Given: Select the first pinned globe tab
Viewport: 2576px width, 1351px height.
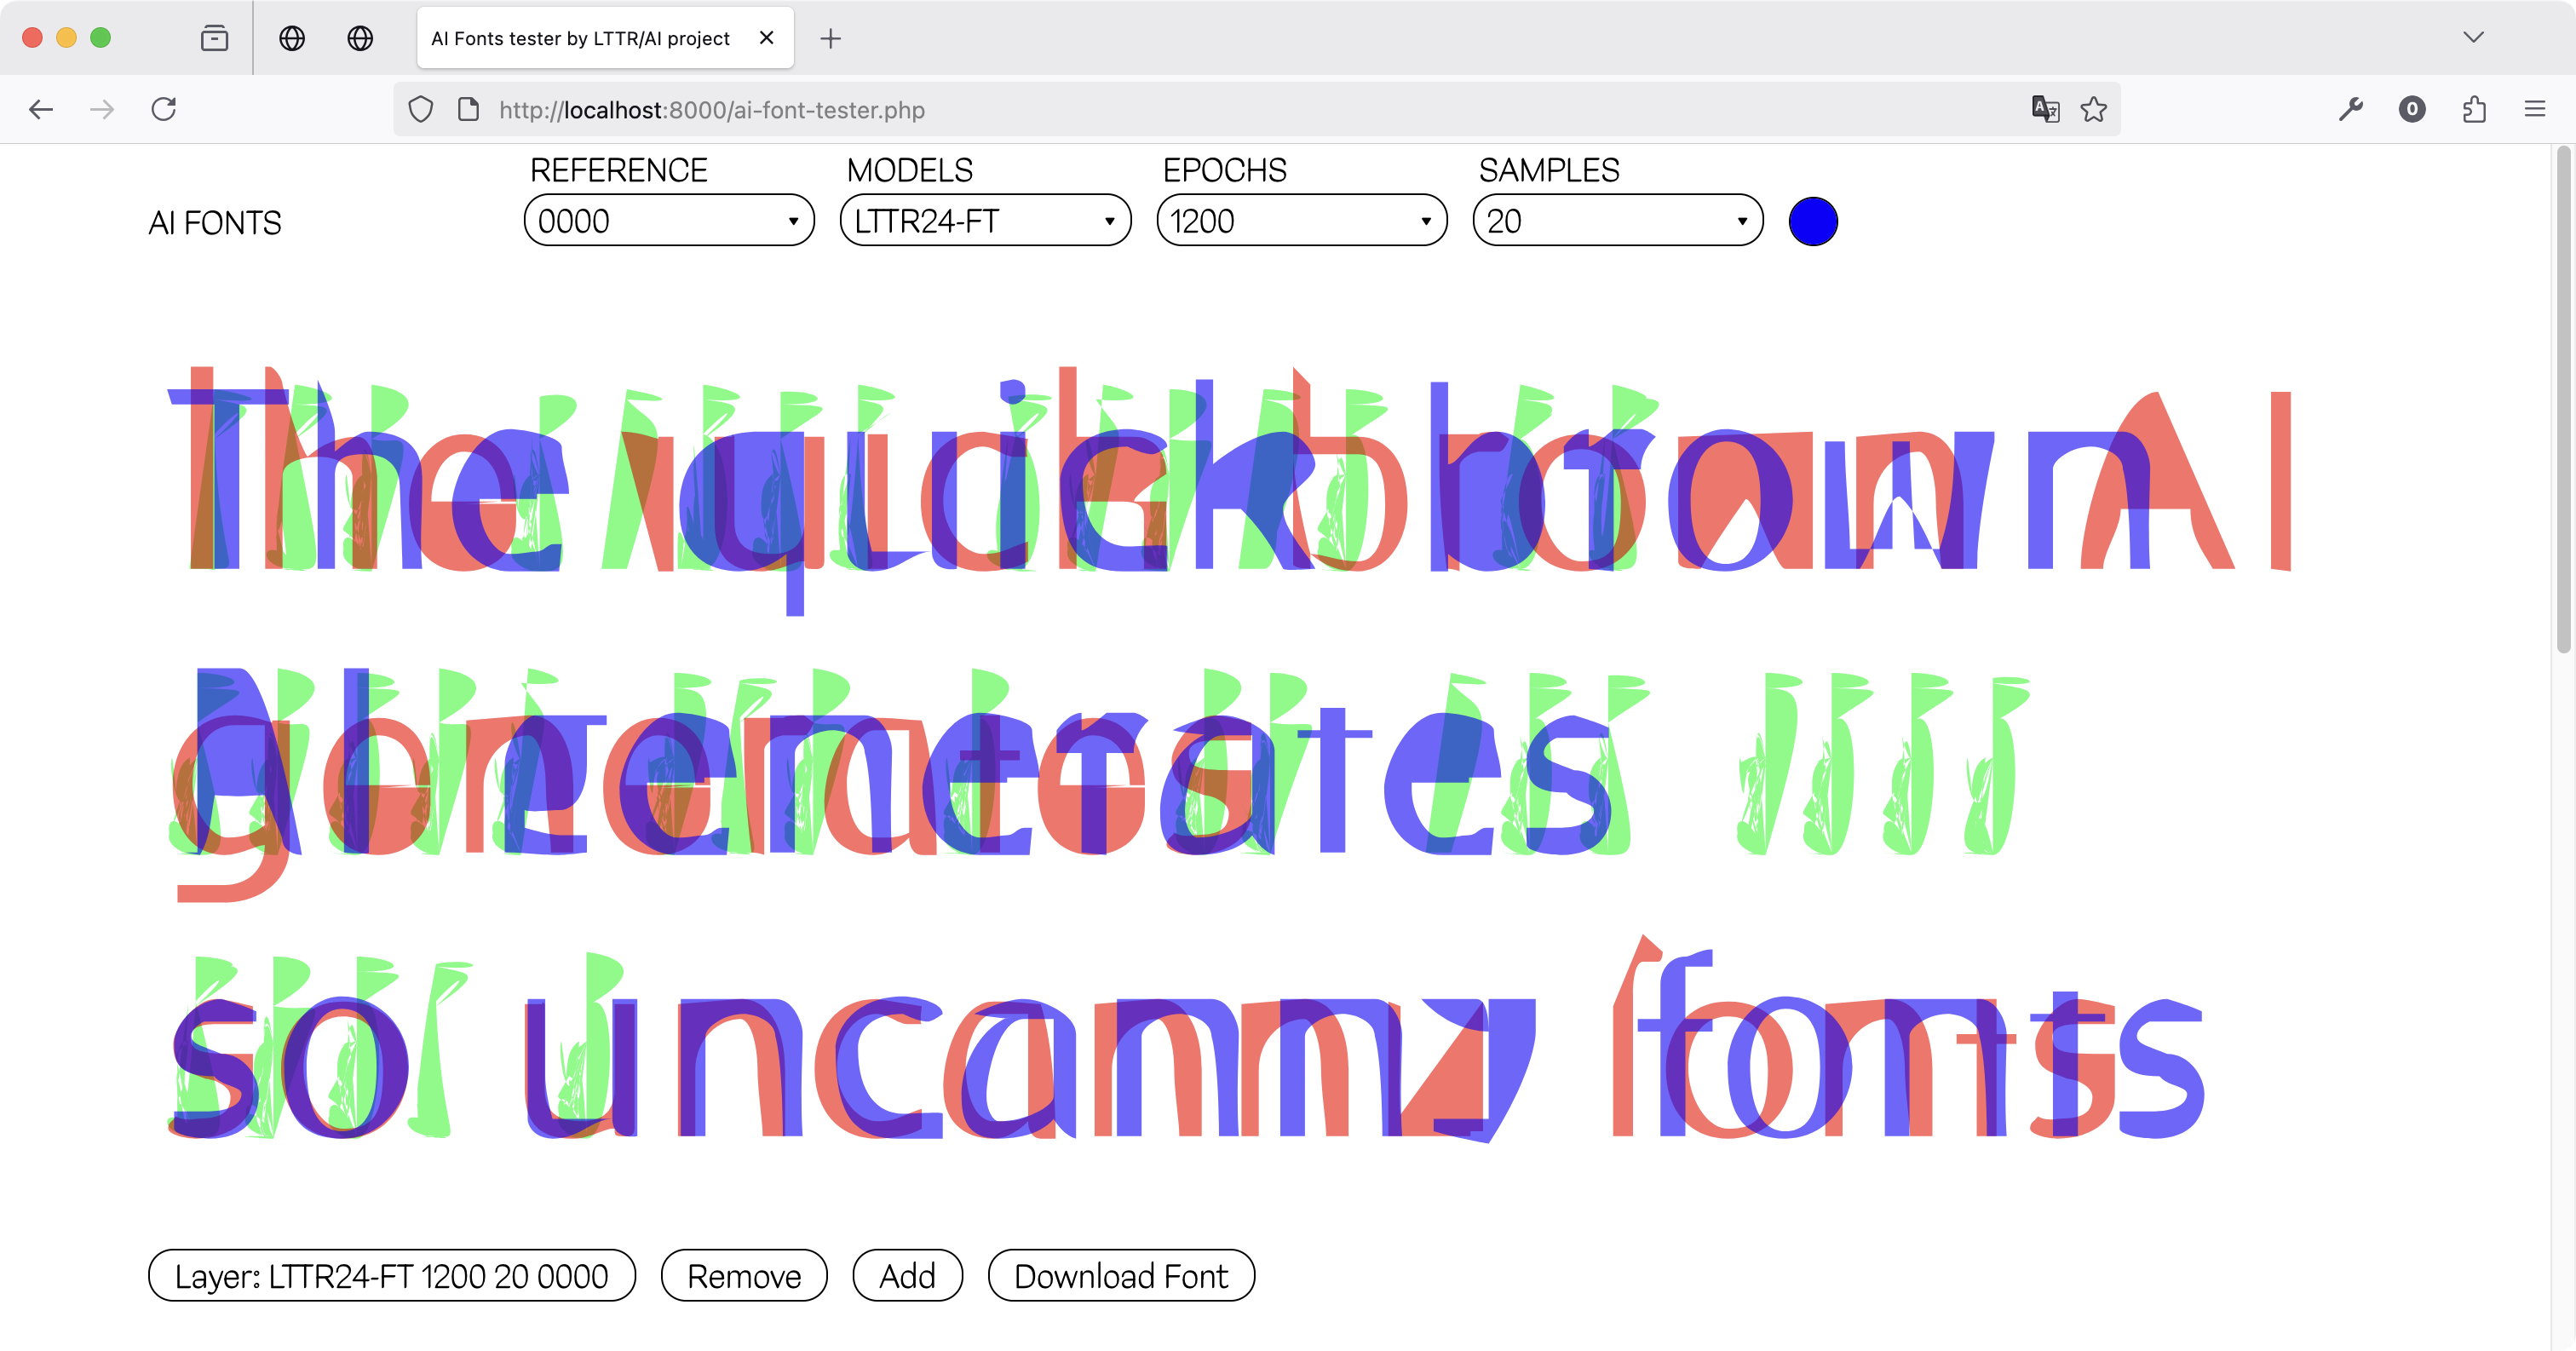Looking at the screenshot, I should point(292,38).
